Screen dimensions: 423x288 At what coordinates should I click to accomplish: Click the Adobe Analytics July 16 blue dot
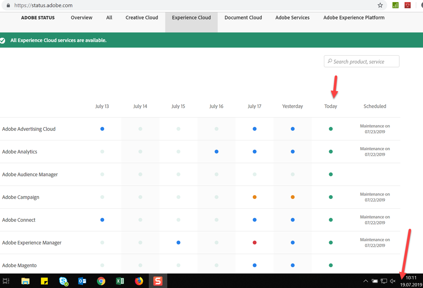[x=216, y=151]
